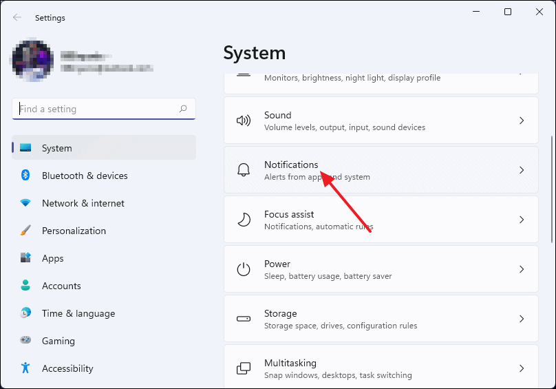Open the Accounts category
Viewport: 556px width, 389px height.
click(104, 286)
